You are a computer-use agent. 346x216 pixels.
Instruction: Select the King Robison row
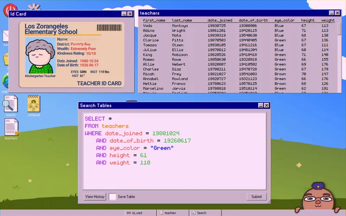(x=239, y=55)
